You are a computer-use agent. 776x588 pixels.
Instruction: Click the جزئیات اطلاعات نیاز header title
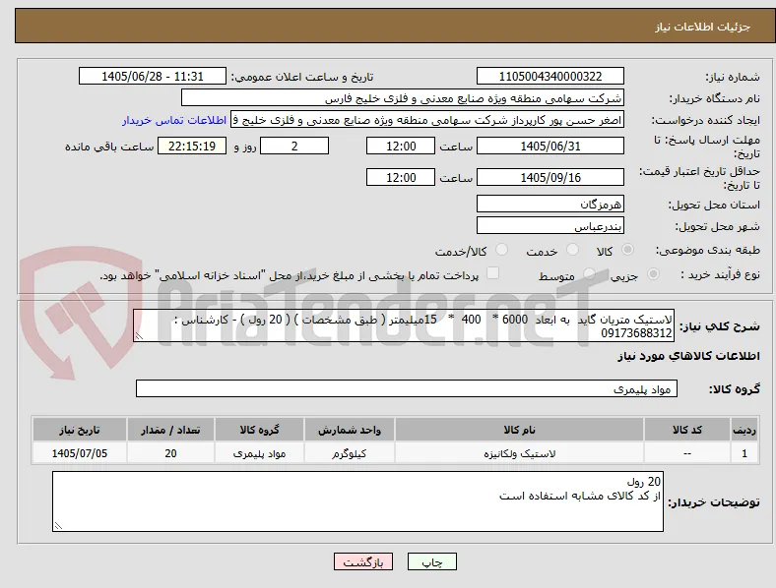(703, 27)
